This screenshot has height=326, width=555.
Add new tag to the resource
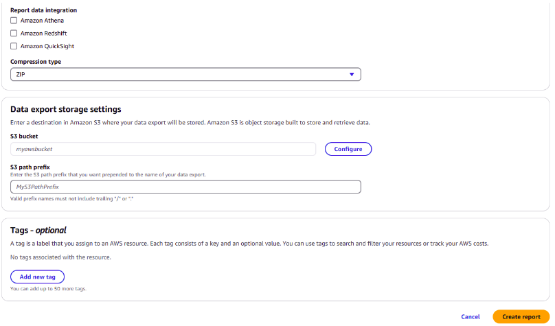pyautogui.click(x=37, y=277)
